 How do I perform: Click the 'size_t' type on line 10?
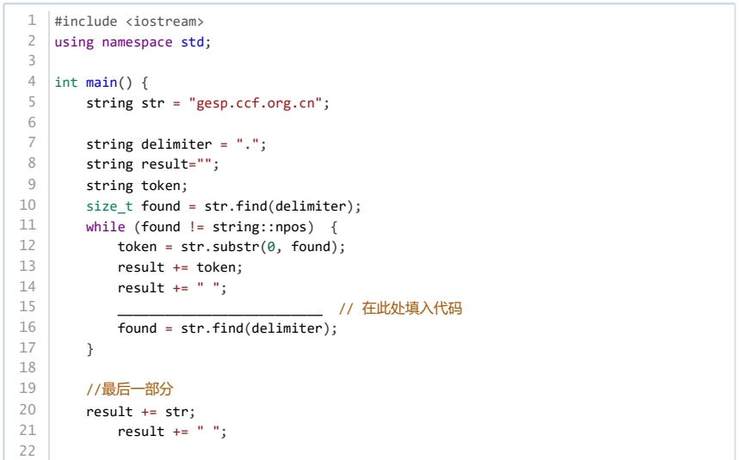(109, 206)
